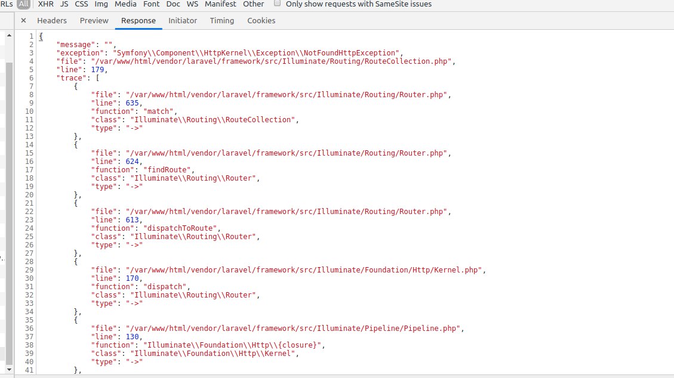Filter requests by Img
This screenshot has width=674, height=378.
click(x=101, y=4)
